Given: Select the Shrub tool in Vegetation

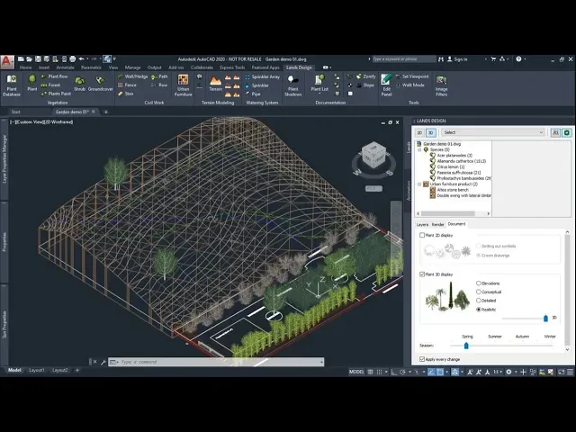Looking at the screenshot, I should pyautogui.click(x=79, y=83).
